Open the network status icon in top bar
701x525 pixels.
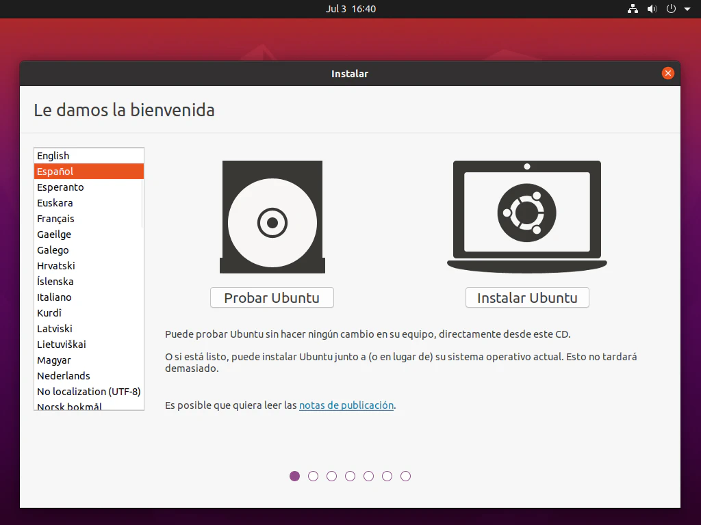point(633,9)
